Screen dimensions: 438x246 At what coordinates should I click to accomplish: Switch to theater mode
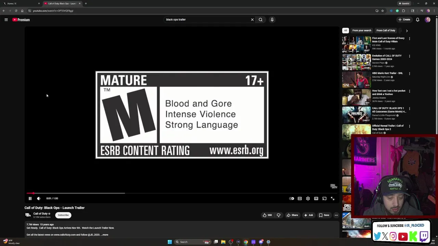pyautogui.click(x=316, y=199)
